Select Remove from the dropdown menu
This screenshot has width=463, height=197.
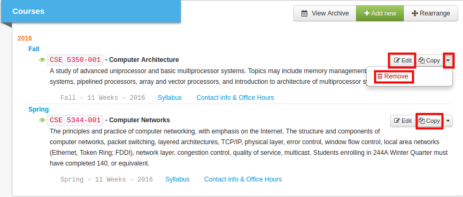tap(393, 76)
